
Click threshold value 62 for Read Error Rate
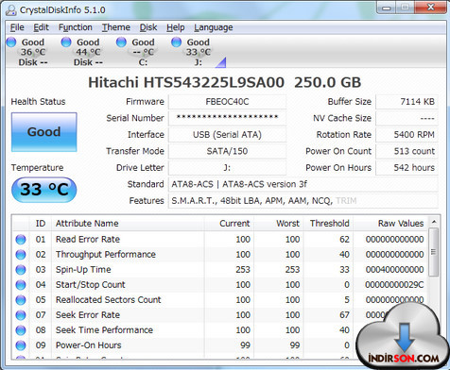[344, 240]
